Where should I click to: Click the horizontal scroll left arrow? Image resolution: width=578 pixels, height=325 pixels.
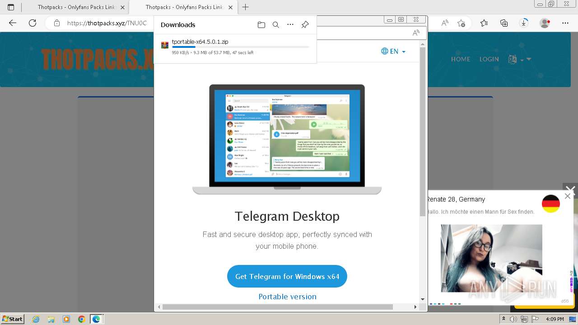tap(158, 307)
